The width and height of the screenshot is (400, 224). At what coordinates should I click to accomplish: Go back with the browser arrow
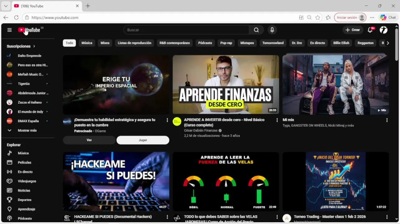click(x=6, y=18)
